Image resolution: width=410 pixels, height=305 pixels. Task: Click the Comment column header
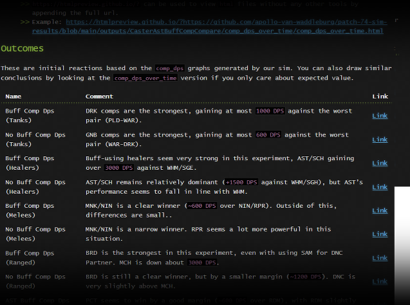coord(99,97)
